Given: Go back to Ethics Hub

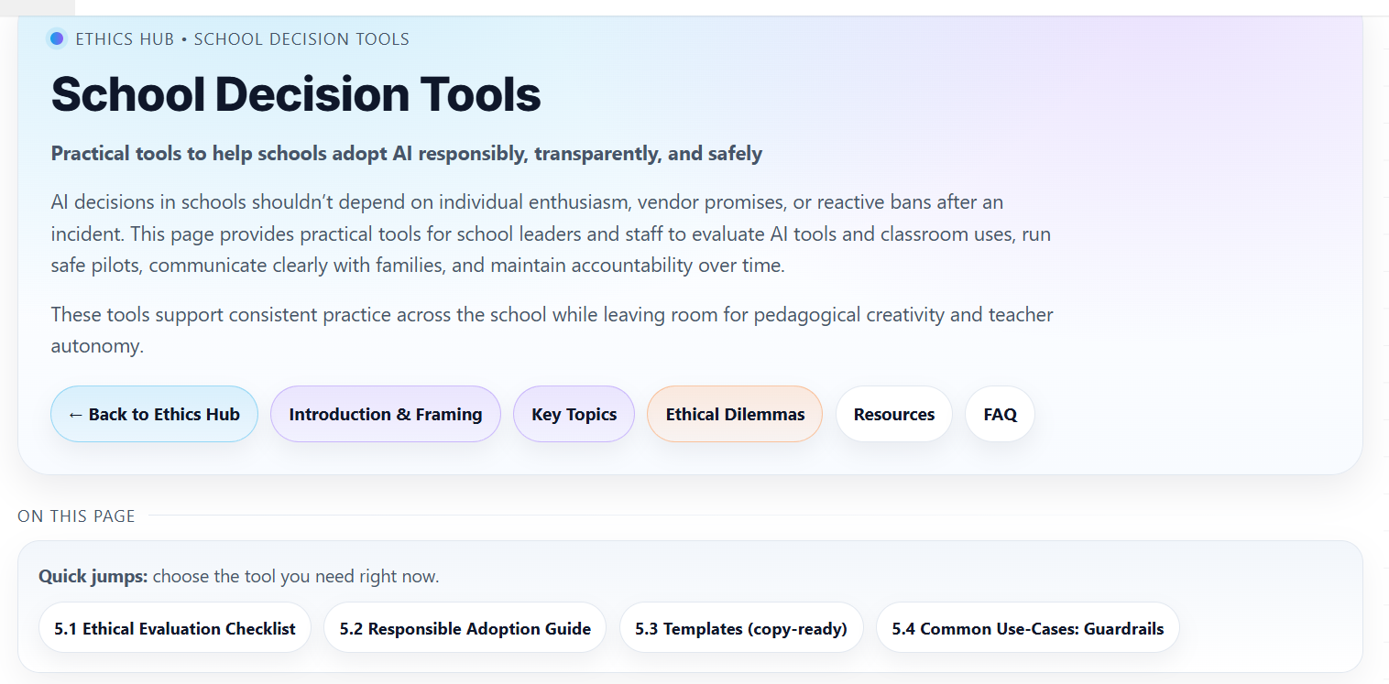Looking at the screenshot, I should pos(154,414).
